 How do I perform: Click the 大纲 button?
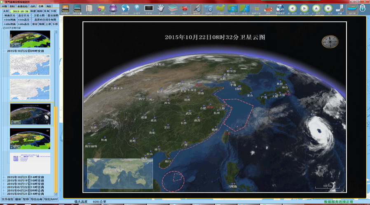point(6,11)
